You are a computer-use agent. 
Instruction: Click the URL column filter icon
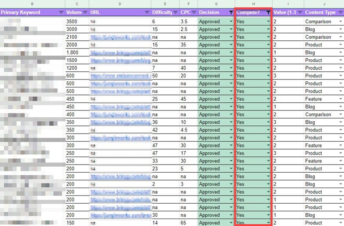147,12
